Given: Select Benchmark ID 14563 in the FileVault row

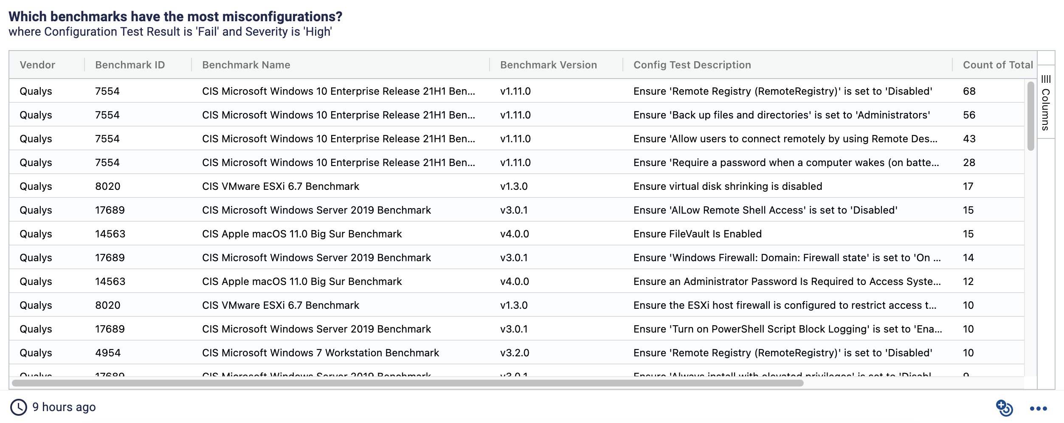Looking at the screenshot, I should 110,234.
